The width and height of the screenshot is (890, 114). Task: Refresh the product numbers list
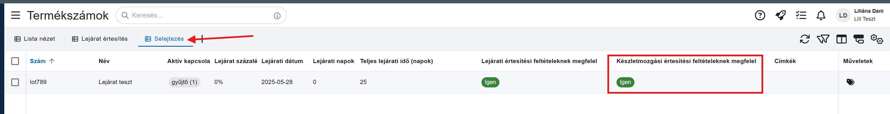[805, 39]
